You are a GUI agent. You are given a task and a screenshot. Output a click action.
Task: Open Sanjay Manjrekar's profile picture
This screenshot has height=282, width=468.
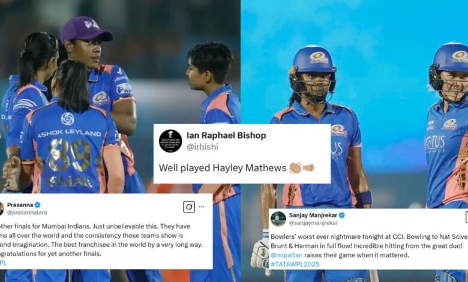pos(278,219)
